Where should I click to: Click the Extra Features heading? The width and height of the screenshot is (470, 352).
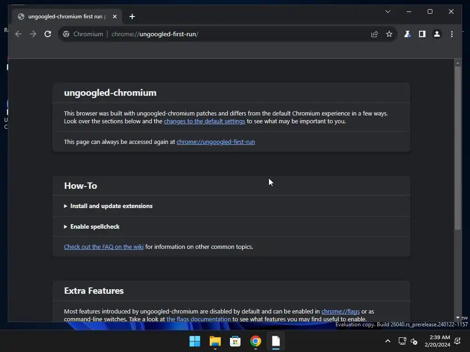[x=94, y=291]
